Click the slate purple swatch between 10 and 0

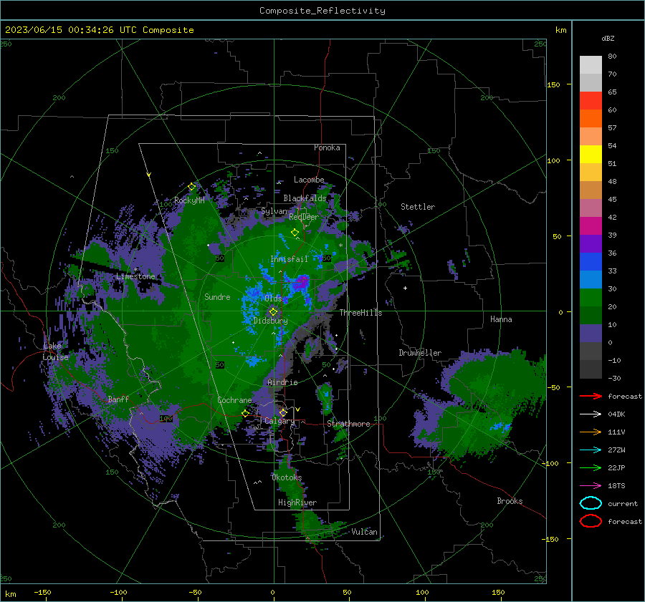[x=591, y=334]
